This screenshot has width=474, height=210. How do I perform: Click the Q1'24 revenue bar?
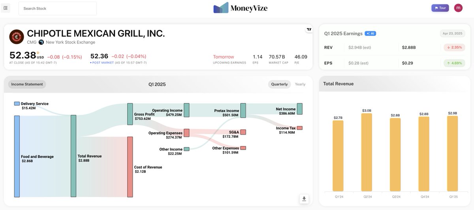[338, 156]
